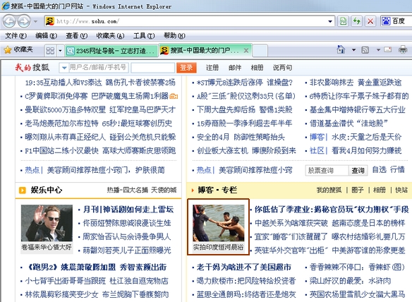The height and width of the screenshot is (302, 412).
Task: Open the 工具(T) menu
Action: (144, 35)
